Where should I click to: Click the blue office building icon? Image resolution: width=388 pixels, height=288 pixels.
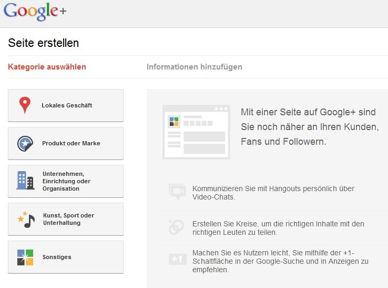point(25,181)
